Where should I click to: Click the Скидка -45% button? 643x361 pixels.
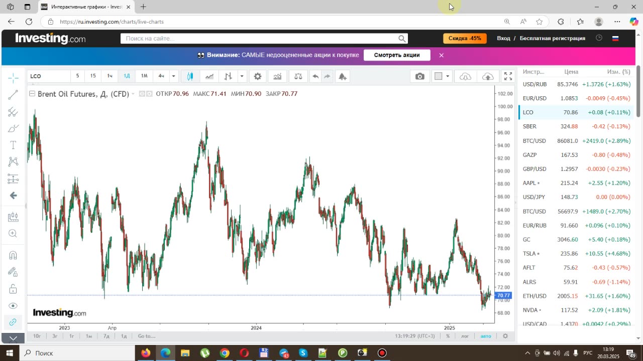(465, 38)
